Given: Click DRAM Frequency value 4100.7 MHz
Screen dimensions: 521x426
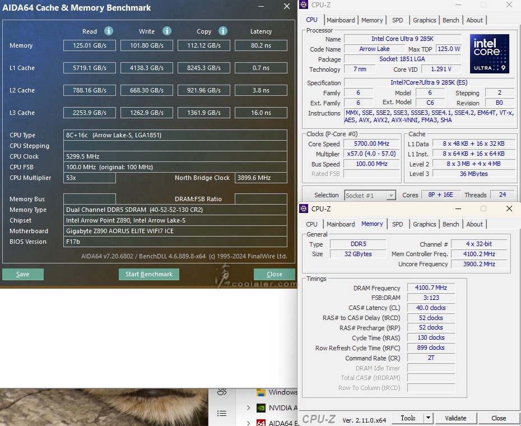Looking at the screenshot, I should pyautogui.click(x=431, y=288).
